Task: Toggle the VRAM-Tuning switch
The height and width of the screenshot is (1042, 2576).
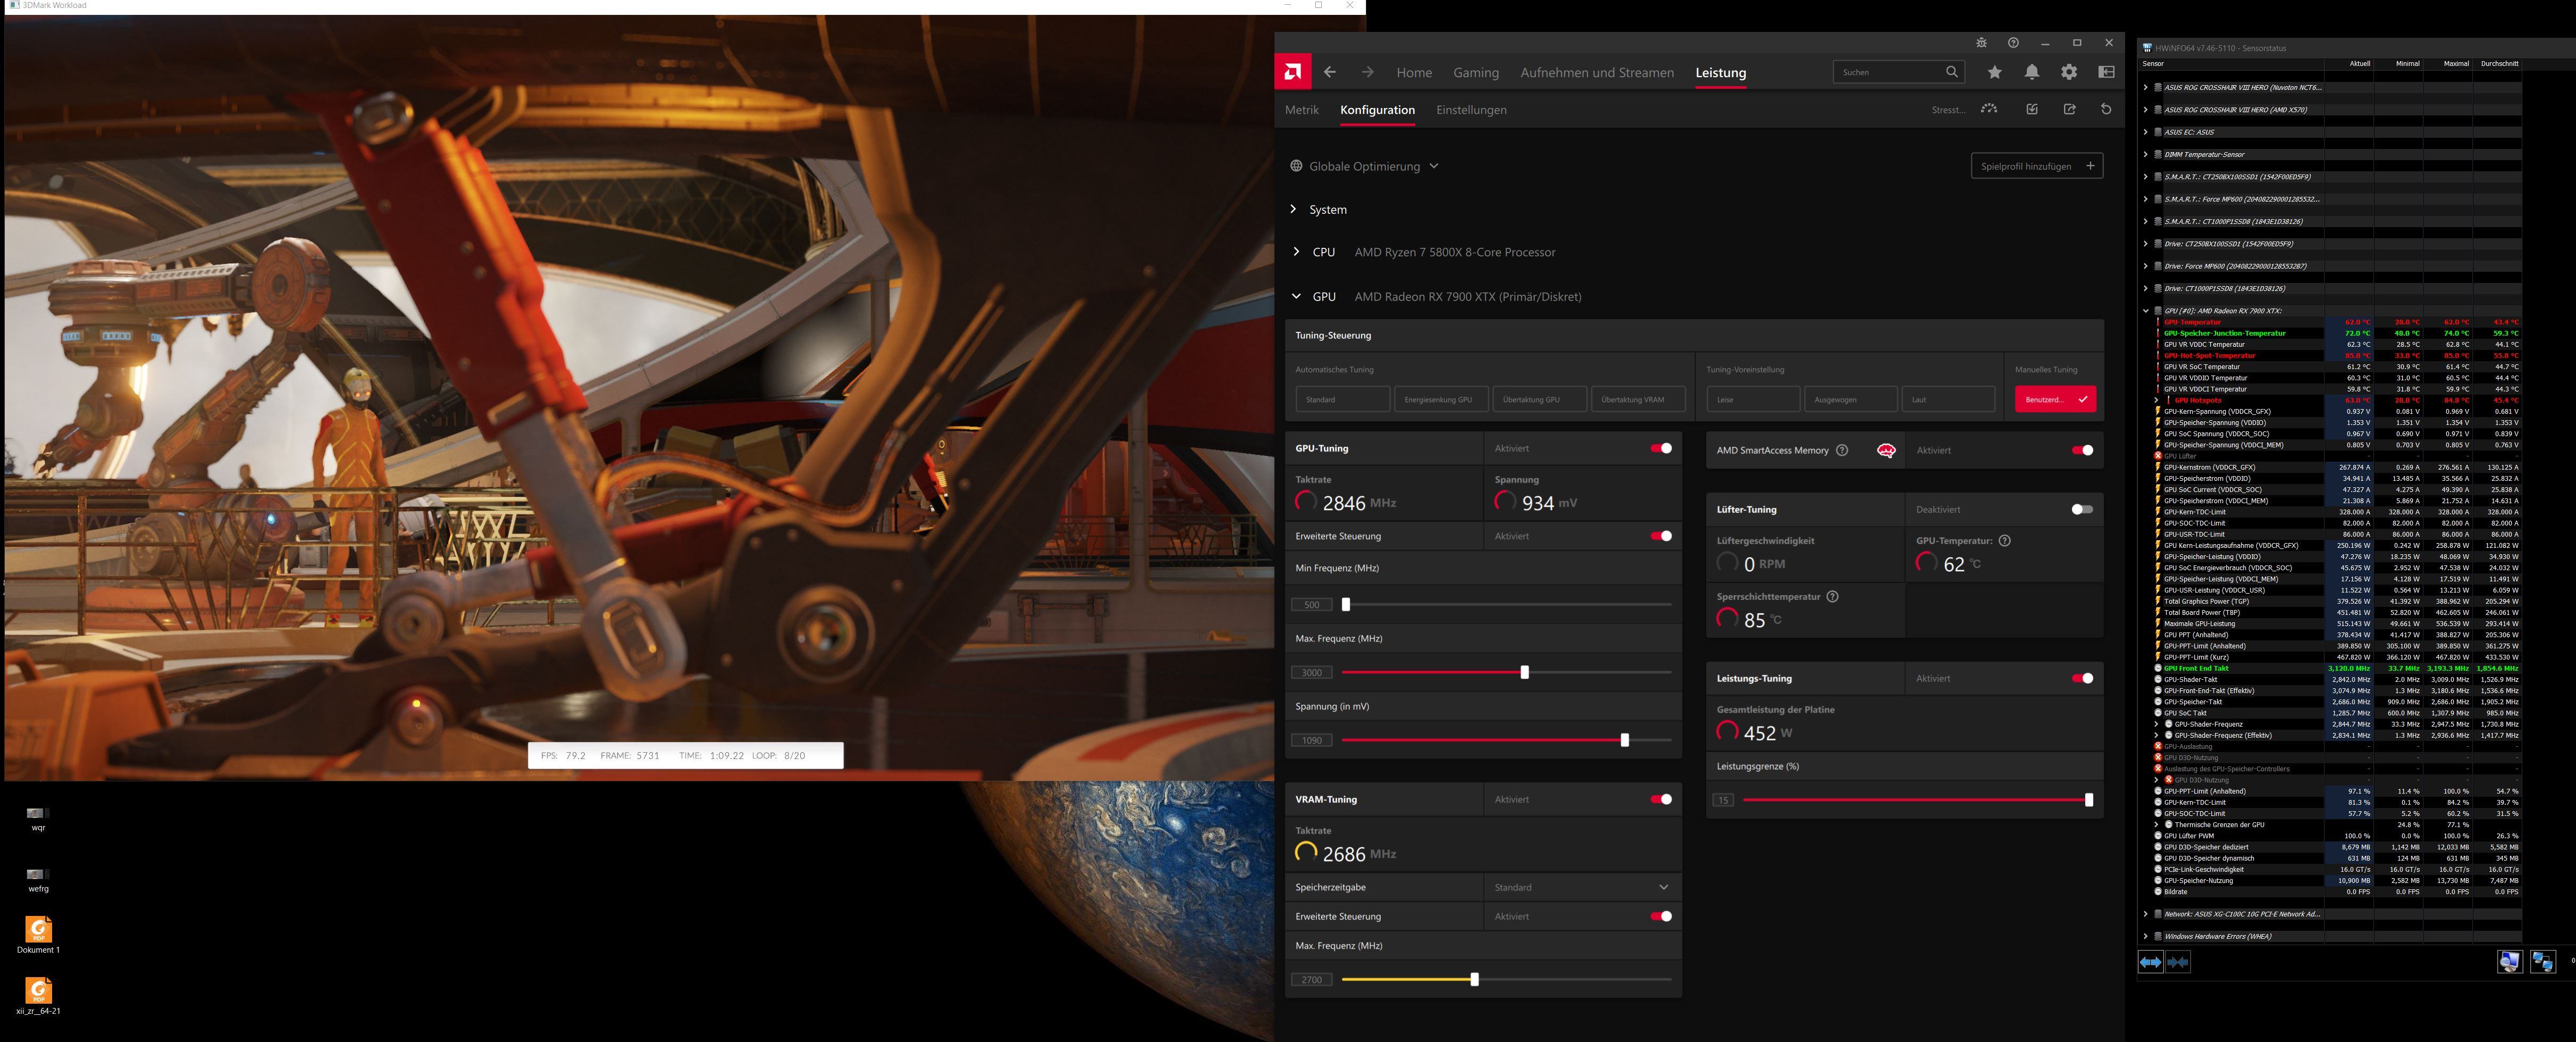Action: click(1661, 799)
